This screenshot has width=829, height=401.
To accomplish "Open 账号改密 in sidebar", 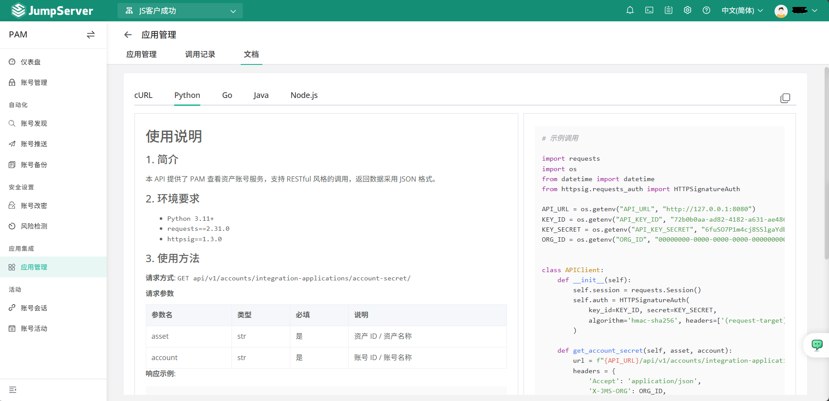I will click(53, 206).
